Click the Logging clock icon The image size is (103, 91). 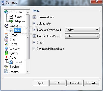[6, 71]
